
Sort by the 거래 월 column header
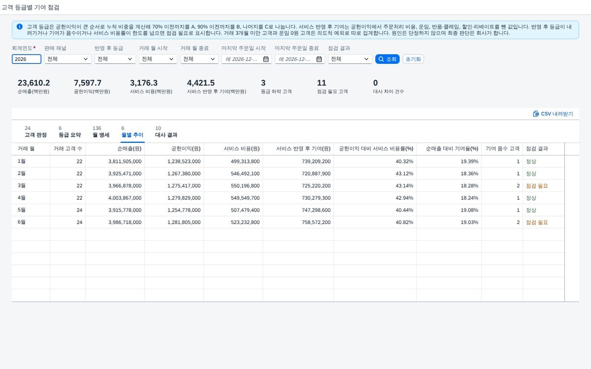31,149
